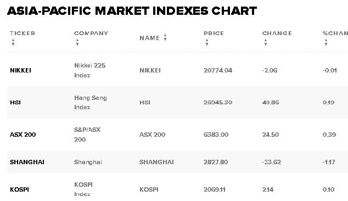
Task: Sort by Price using arrow icon
Action: (x=207, y=42)
